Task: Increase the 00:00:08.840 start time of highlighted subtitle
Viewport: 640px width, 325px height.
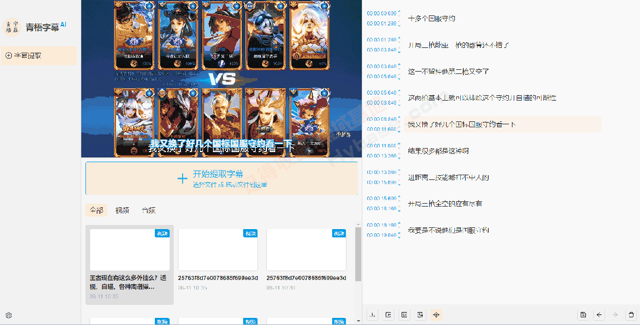Action: point(399,117)
